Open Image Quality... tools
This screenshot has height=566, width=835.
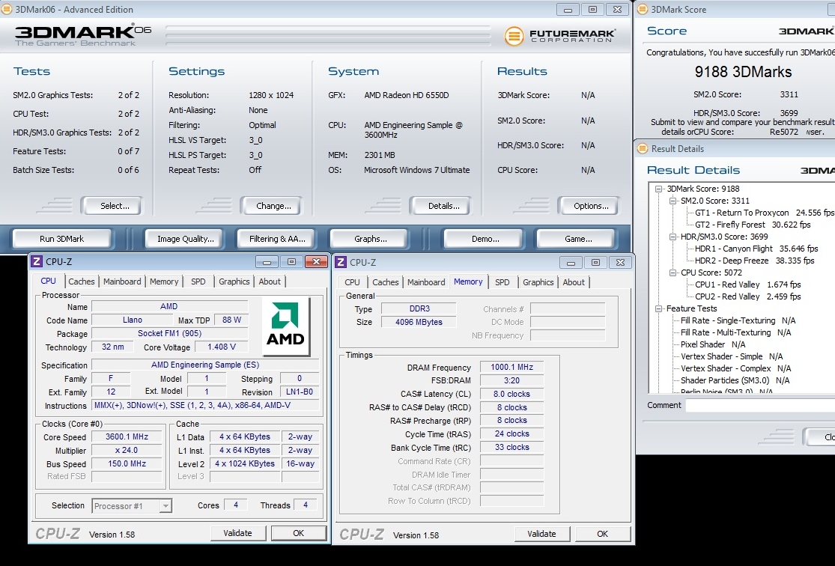(x=185, y=239)
